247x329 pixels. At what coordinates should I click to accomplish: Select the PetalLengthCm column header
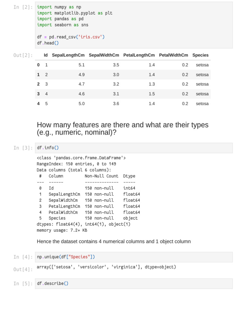pyautogui.click(x=139, y=55)
